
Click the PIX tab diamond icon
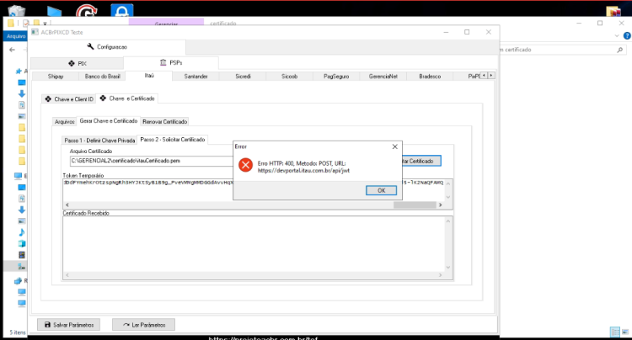[72, 64]
